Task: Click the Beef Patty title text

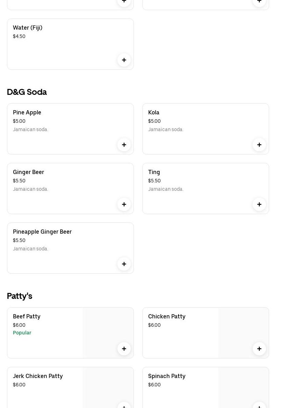Action: coord(27,316)
